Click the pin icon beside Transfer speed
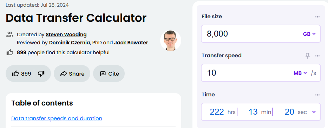Screen dimensions: 328x128 [x=307, y=56]
